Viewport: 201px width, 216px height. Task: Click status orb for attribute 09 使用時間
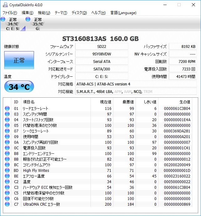point(7,137)
